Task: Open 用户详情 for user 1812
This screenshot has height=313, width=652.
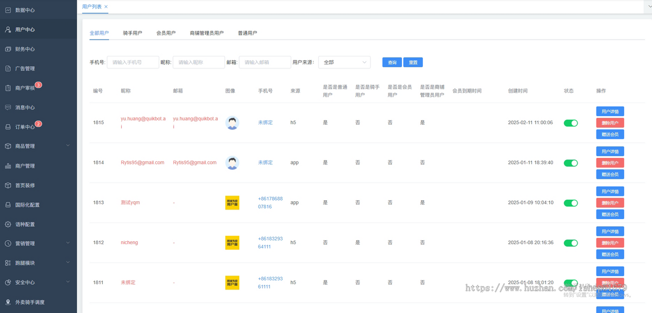Action: pos(610,232)
